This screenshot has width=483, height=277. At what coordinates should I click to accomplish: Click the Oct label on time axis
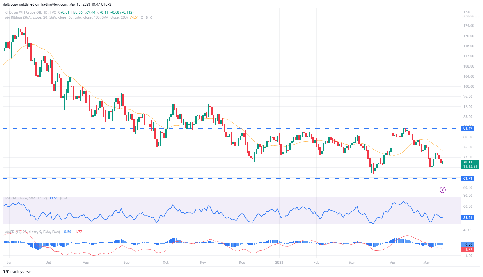click(166, 263)
